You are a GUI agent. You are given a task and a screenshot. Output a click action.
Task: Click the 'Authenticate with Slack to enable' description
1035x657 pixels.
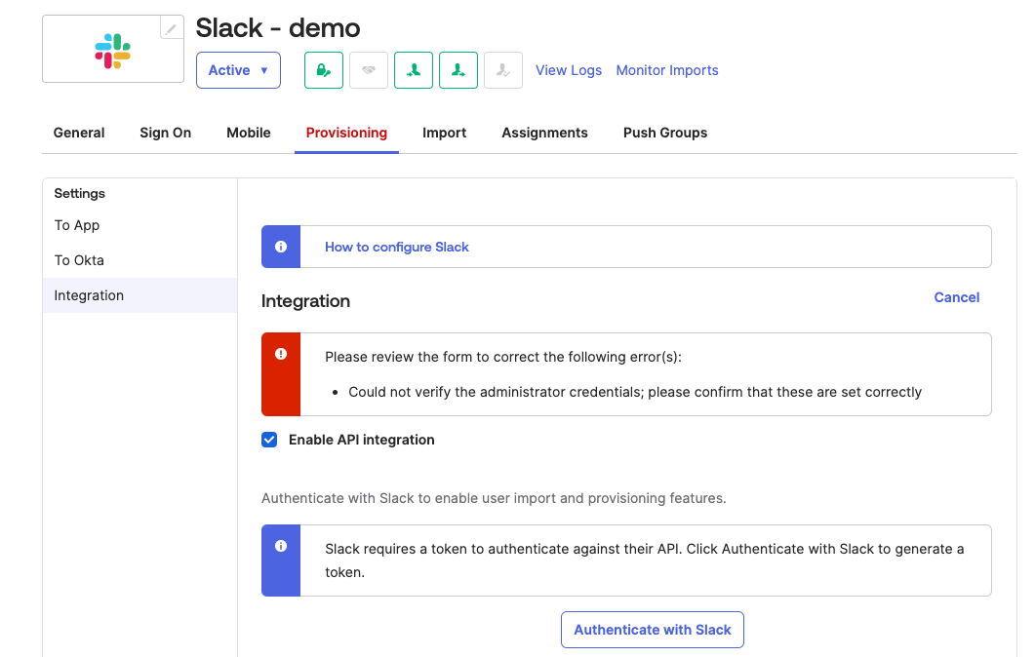[494, 498]
